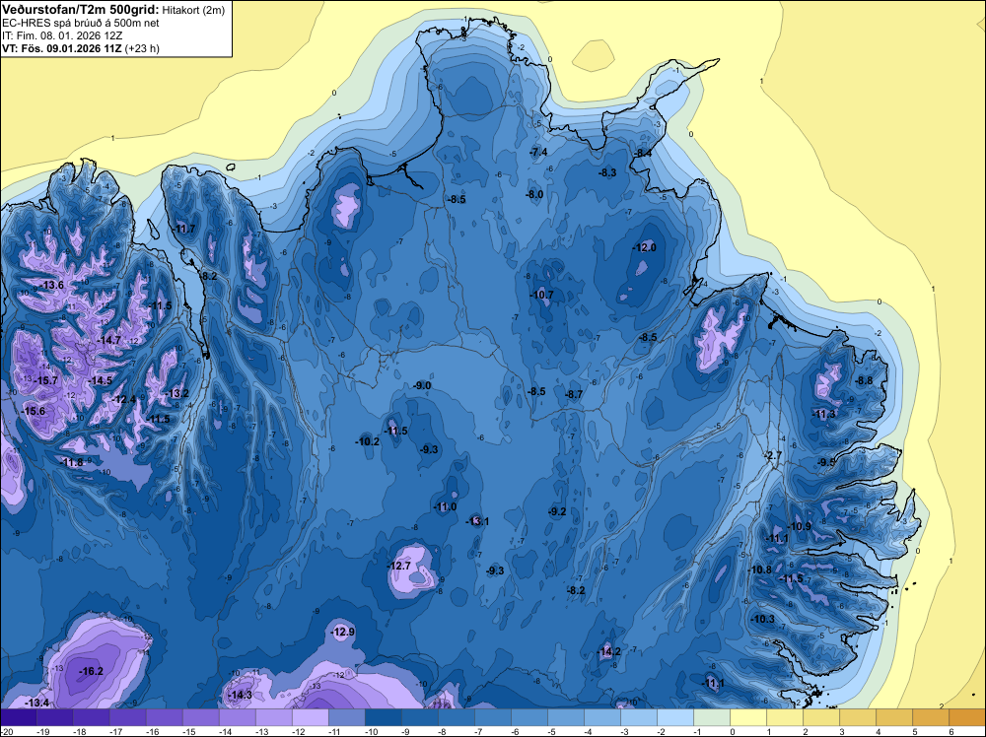Click the -12.7 temperature value
Screen dimensions: 986x737
398,567
